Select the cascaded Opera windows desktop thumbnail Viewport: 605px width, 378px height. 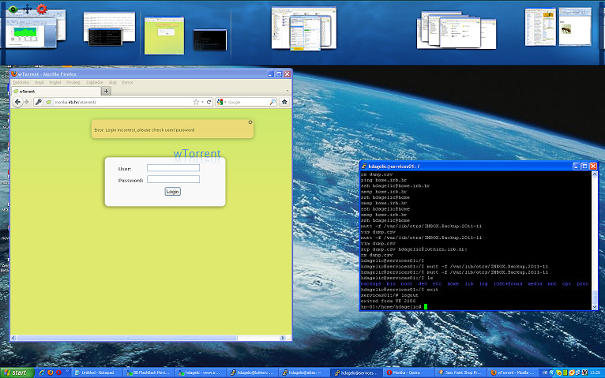[x=456, y=30]
